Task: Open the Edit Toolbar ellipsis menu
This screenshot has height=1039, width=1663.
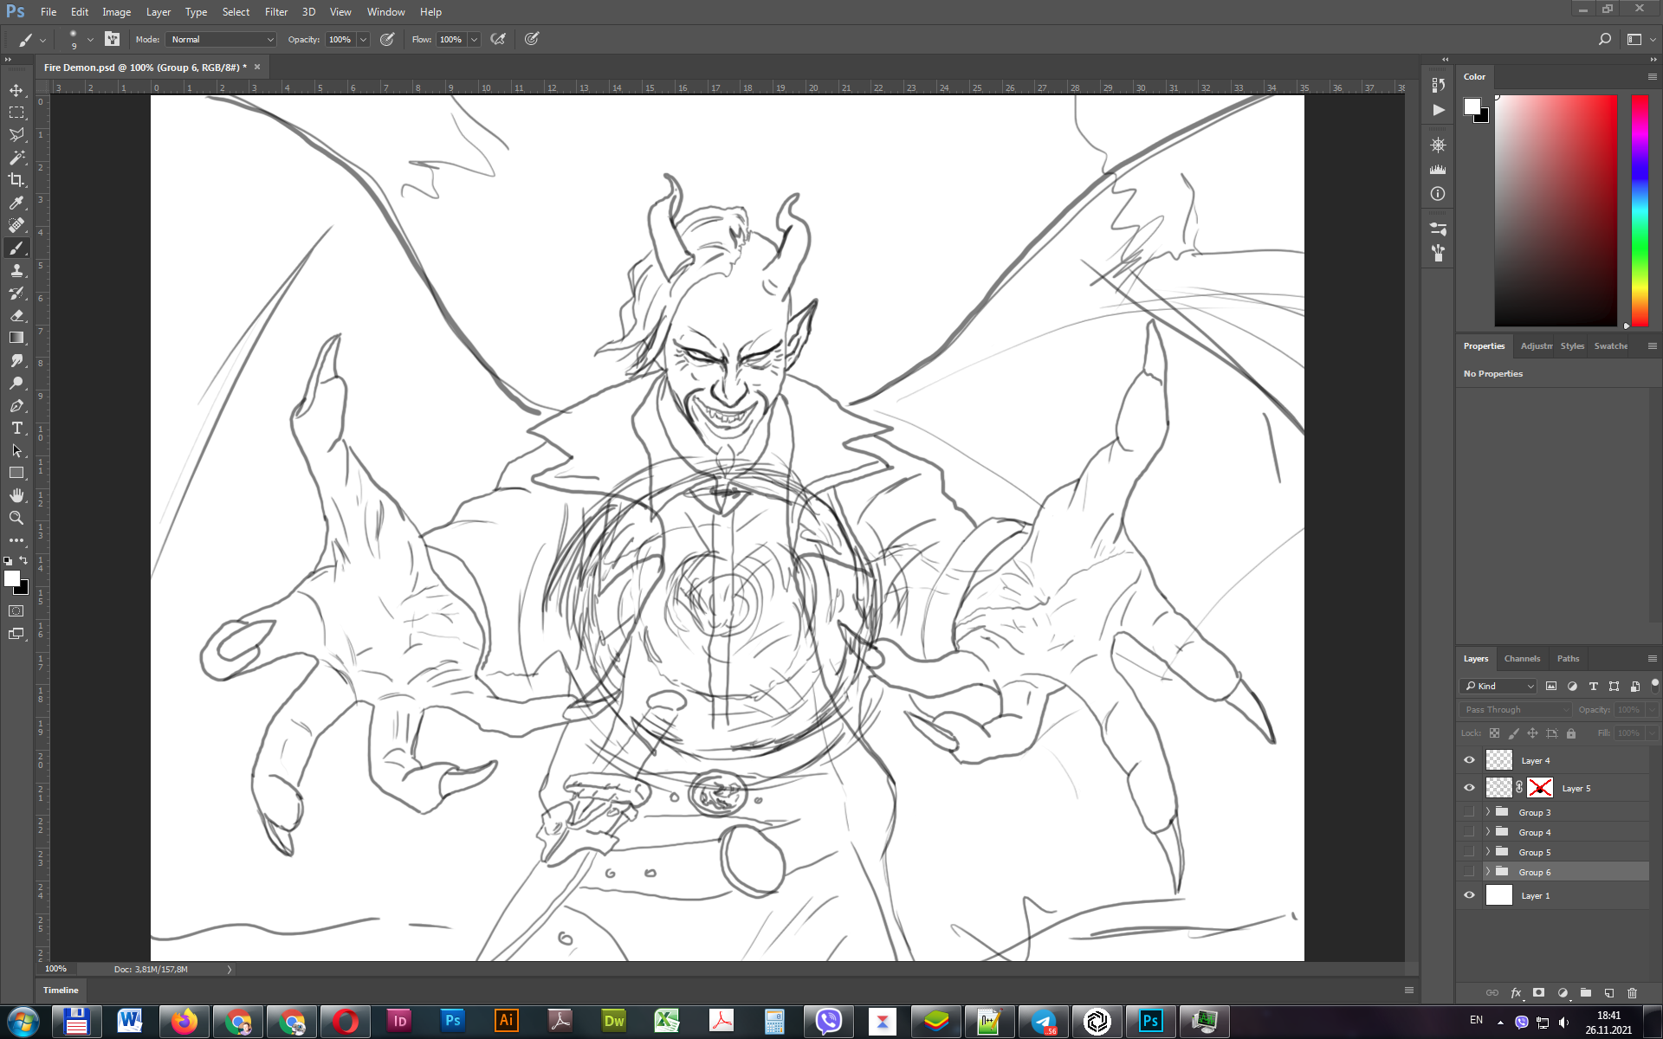Action: point(16,540)
